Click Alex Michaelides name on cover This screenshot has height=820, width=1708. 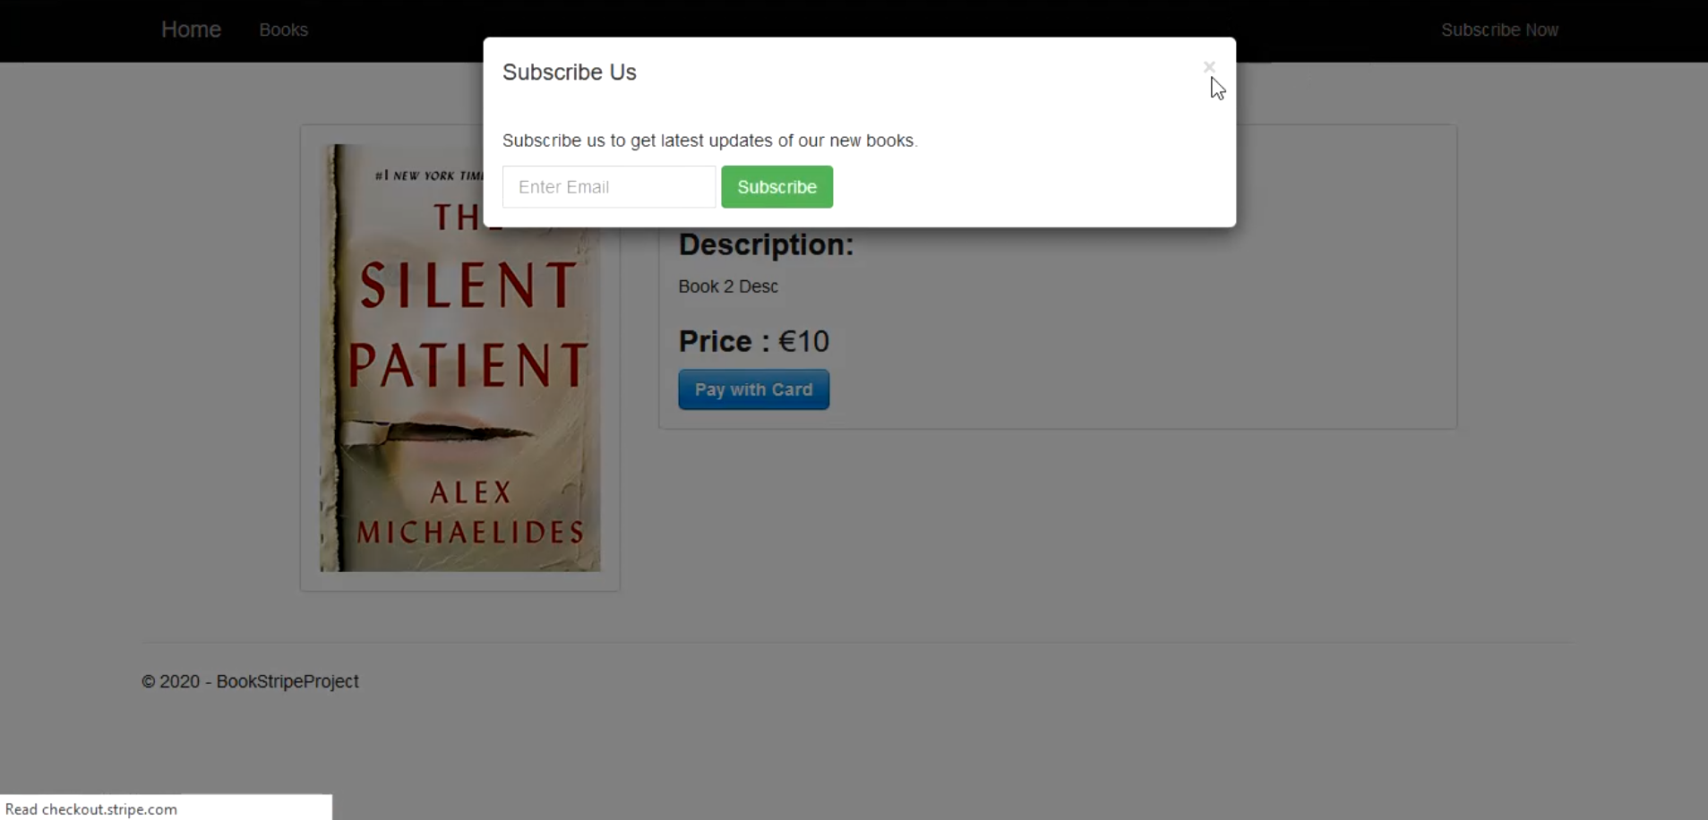pyautogui.click(x=470, y=513)
